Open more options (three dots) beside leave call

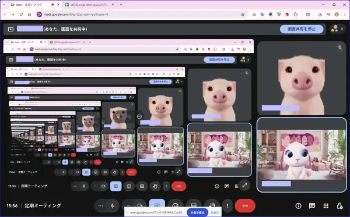coord(228,206)
